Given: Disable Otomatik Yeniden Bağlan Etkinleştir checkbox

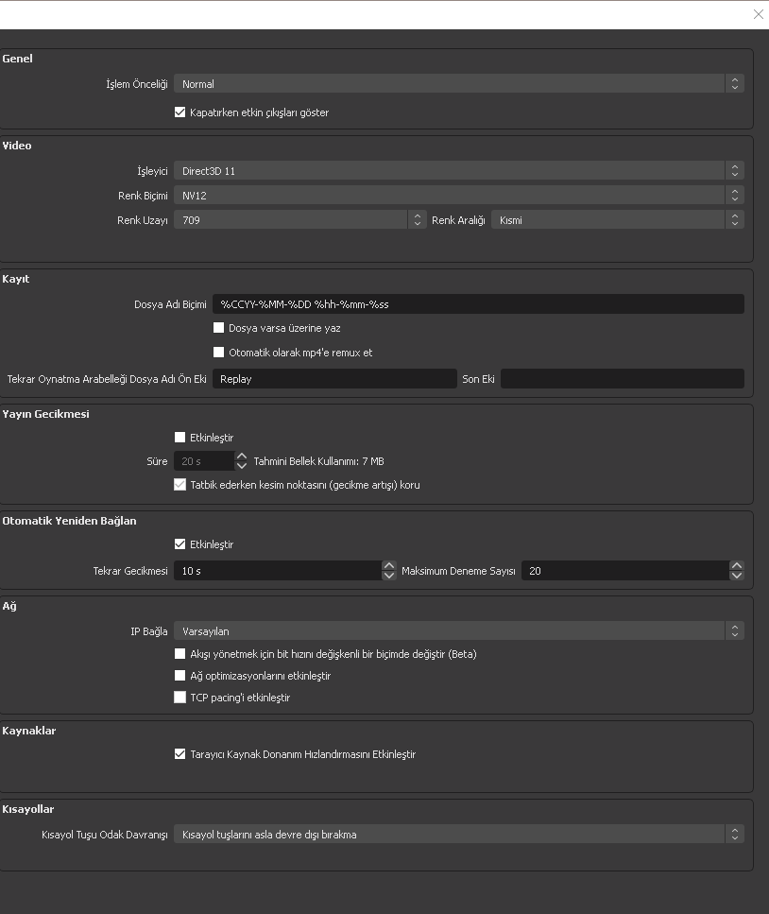Looking at the screenshot, I should coord(180,544).
